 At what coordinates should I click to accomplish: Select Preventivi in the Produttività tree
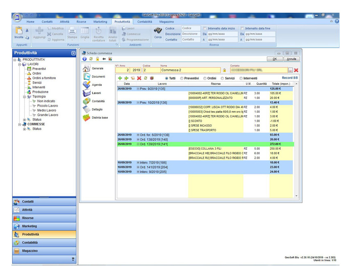tap(39, 69)
